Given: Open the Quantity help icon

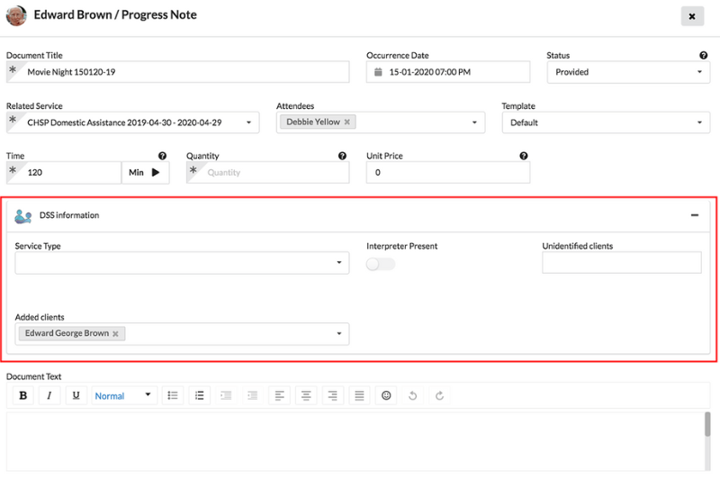Looking at the screenshot, I should click(x=342, y=156).
